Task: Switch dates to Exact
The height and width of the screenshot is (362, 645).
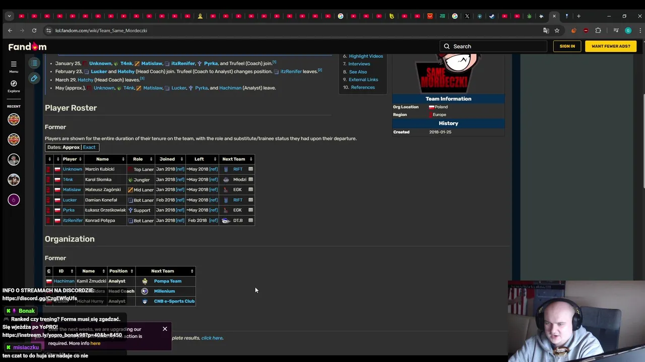Action: pos(89,147)
